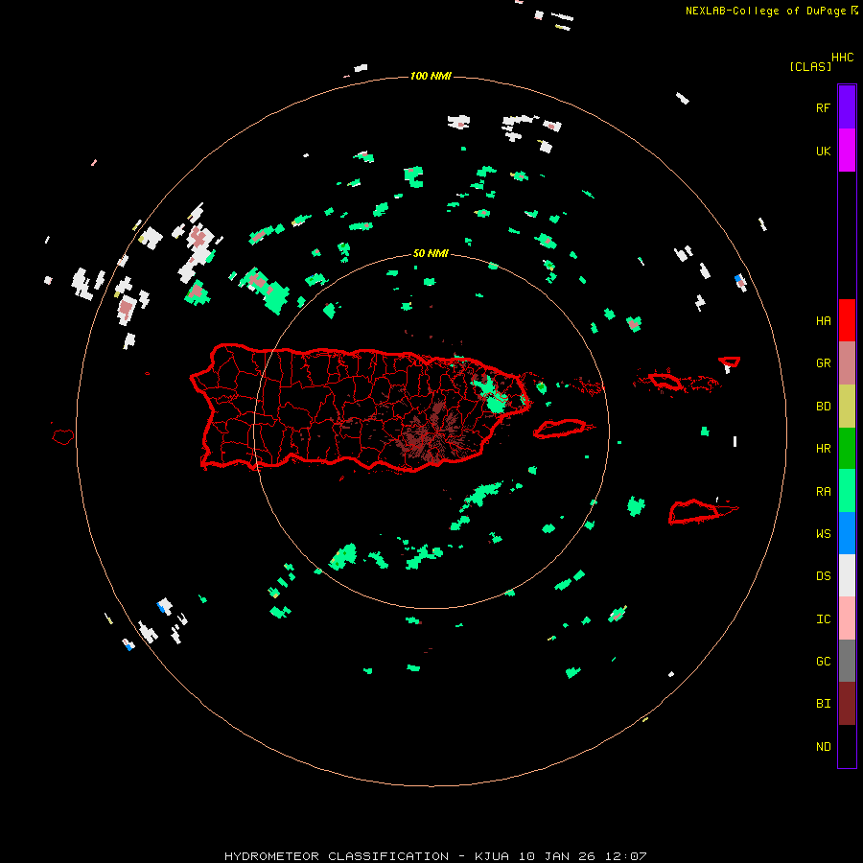863x863 pixels.
Task: Click the BI brown legend swatch
Action: tap(847, 704)
